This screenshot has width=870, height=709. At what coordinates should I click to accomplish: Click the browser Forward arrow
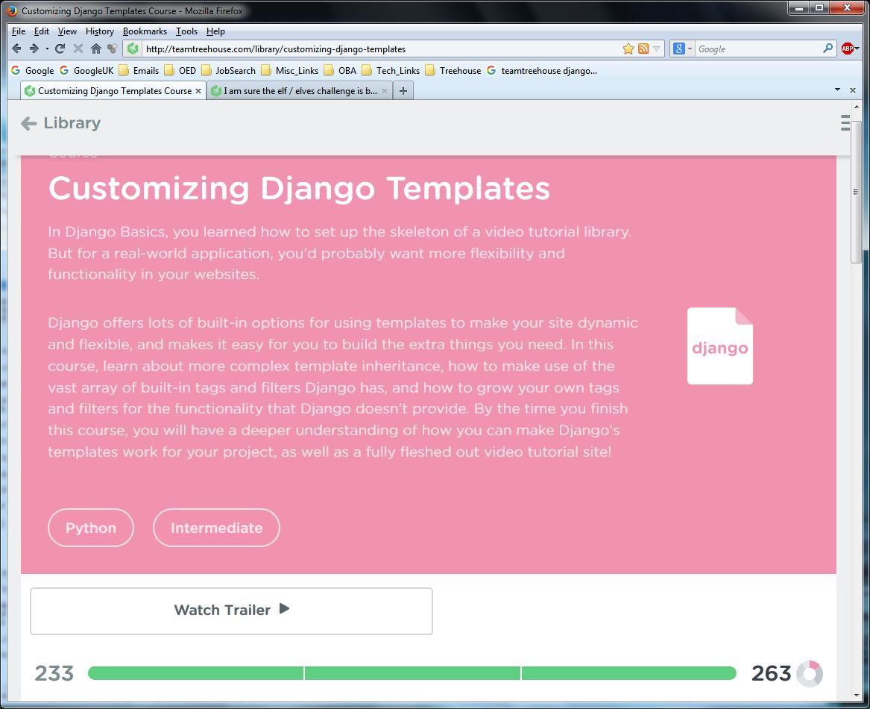point(34,49)
